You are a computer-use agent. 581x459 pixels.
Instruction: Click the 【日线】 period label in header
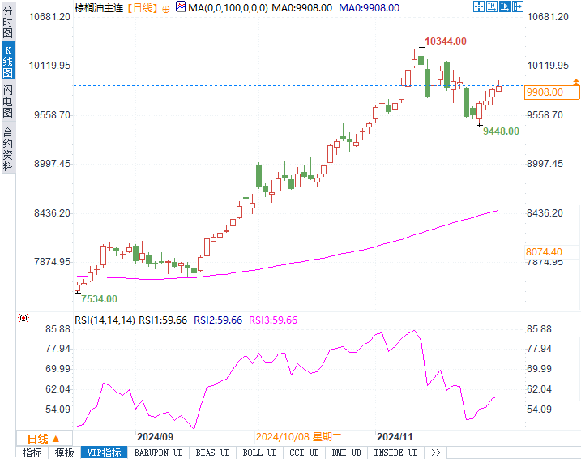pyautogui.click(x=143, y=8)
